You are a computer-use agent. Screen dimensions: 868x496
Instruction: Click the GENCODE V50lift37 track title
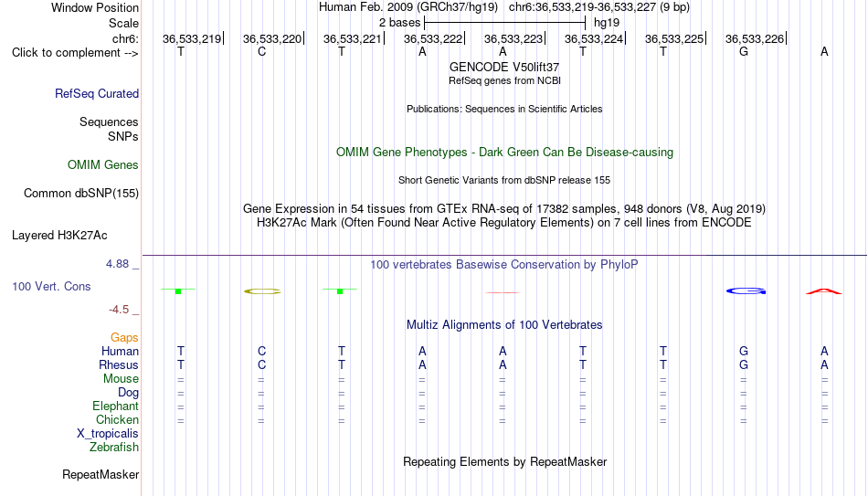pyautogui.click(x=504, y=67)
